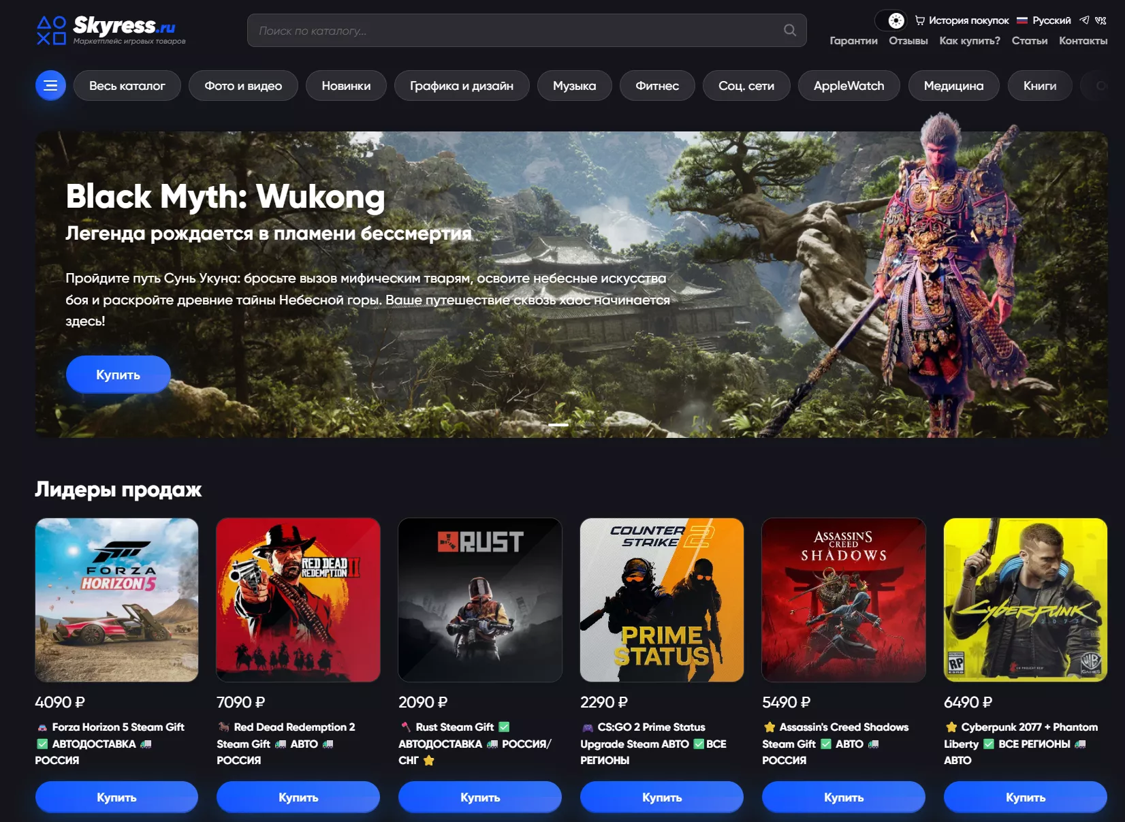Click the 5490 ₽ price
This screenshot has width=1125, height=822.
click(x=787, y=702)
